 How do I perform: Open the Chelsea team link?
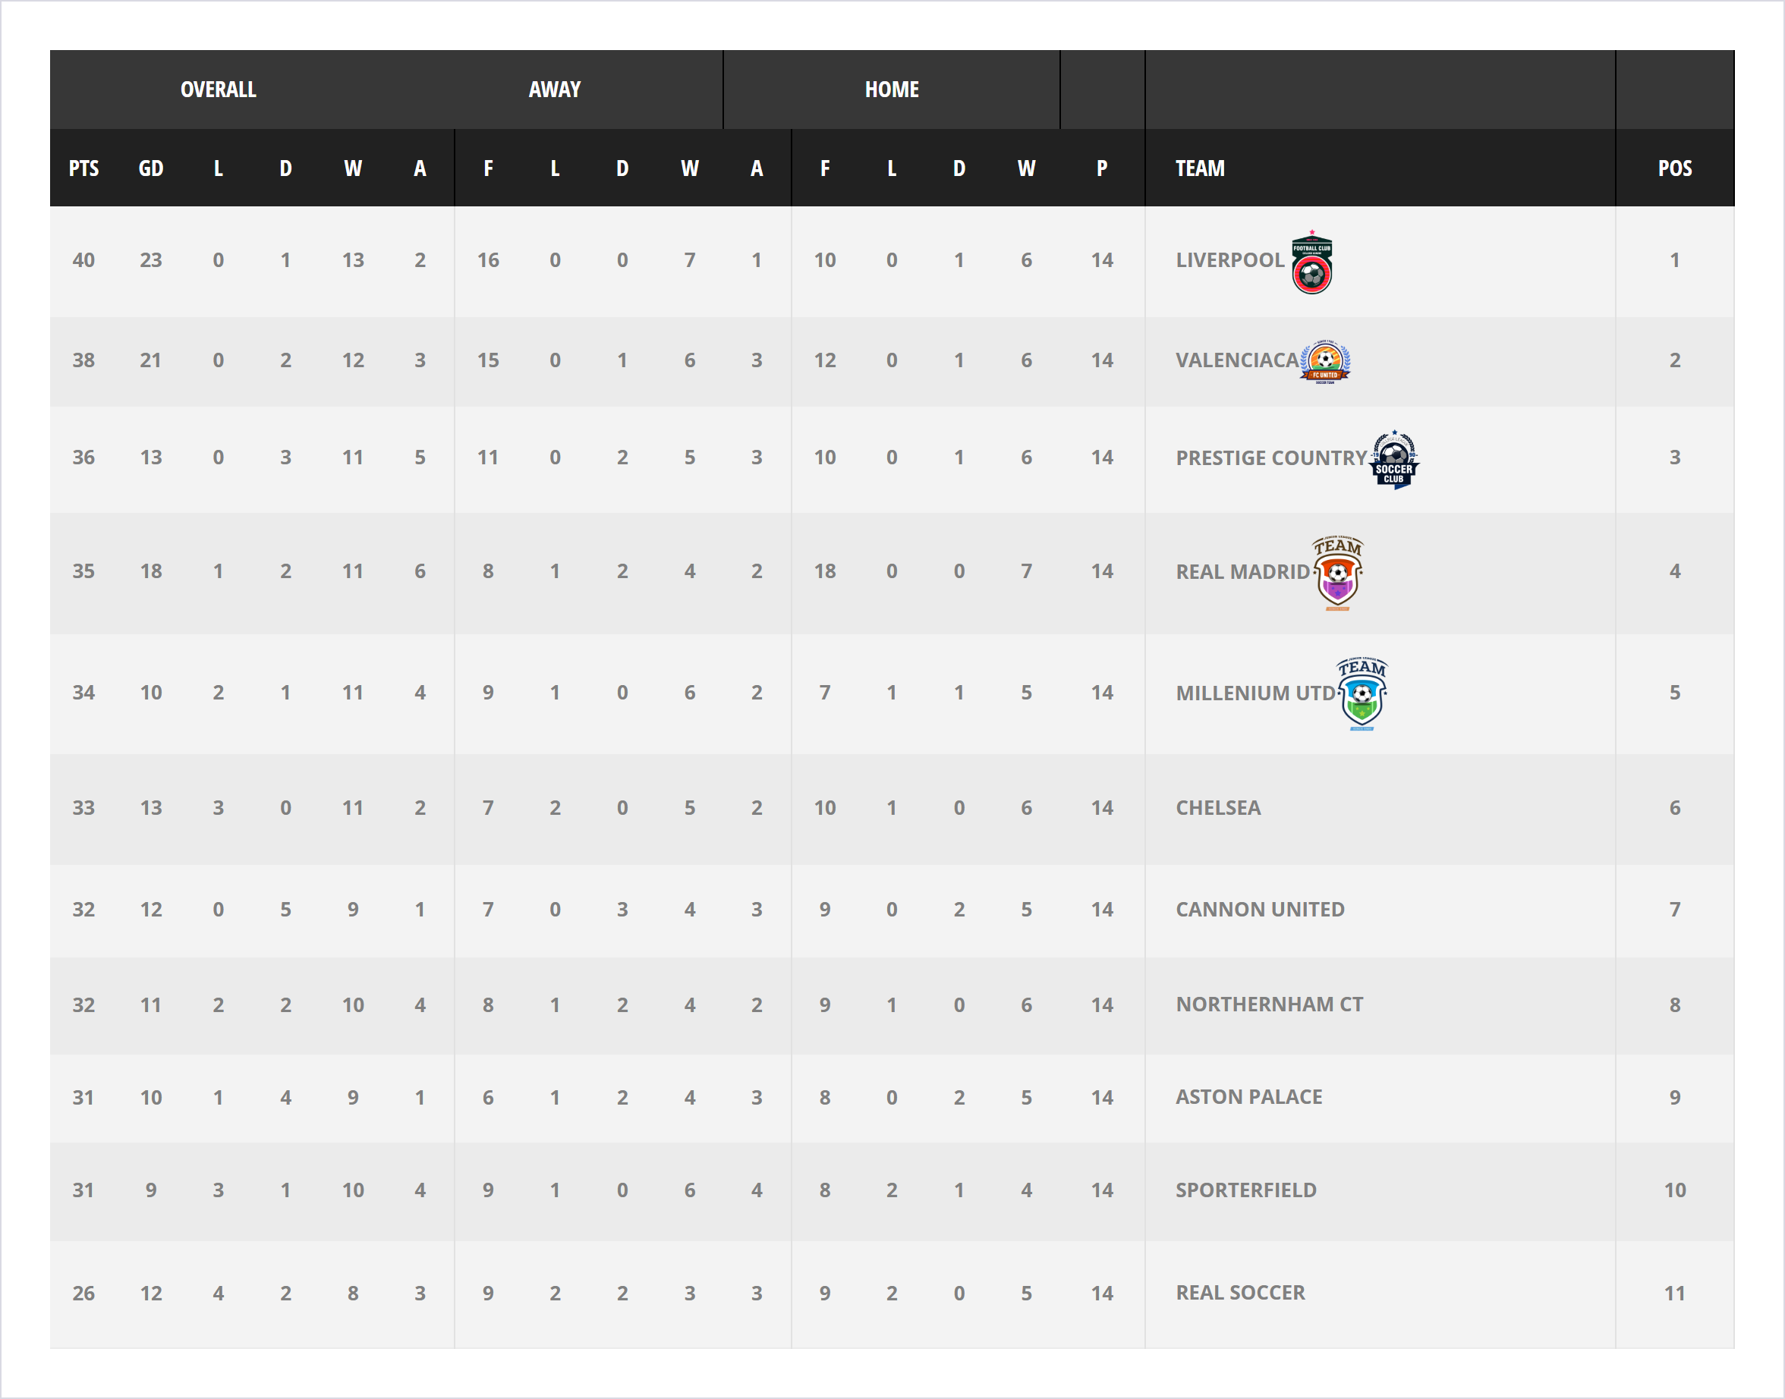pos(1218,808)
